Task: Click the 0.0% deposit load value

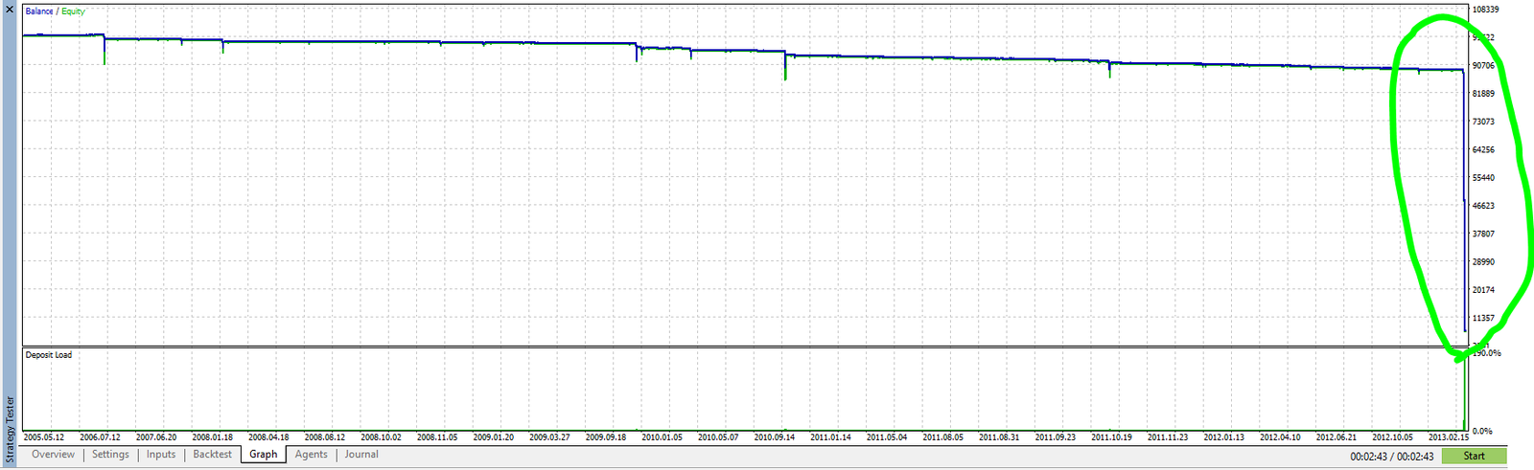Action: pyautogui.click(x=1481, y=432)
